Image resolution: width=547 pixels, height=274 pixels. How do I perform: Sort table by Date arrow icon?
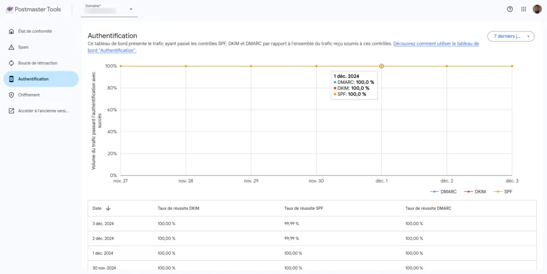click(108, 208)
